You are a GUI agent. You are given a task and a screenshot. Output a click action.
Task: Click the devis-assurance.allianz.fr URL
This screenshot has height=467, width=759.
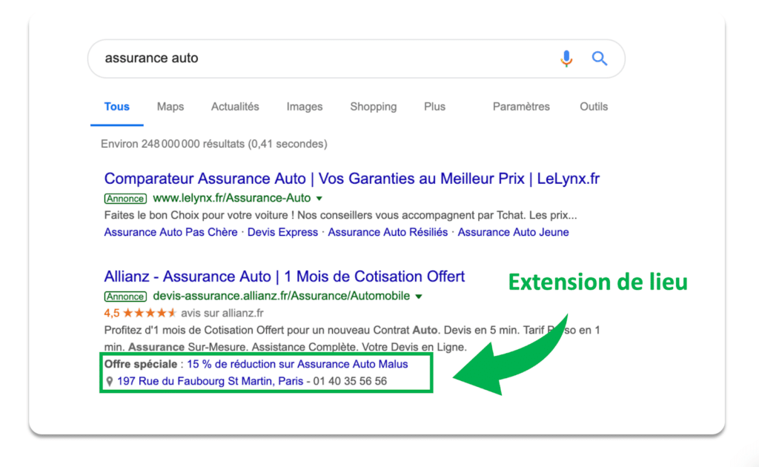[281, 296]
